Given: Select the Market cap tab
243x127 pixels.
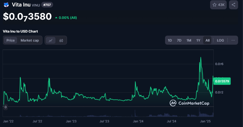Looking at the screenshot, I should click(30, 40).
